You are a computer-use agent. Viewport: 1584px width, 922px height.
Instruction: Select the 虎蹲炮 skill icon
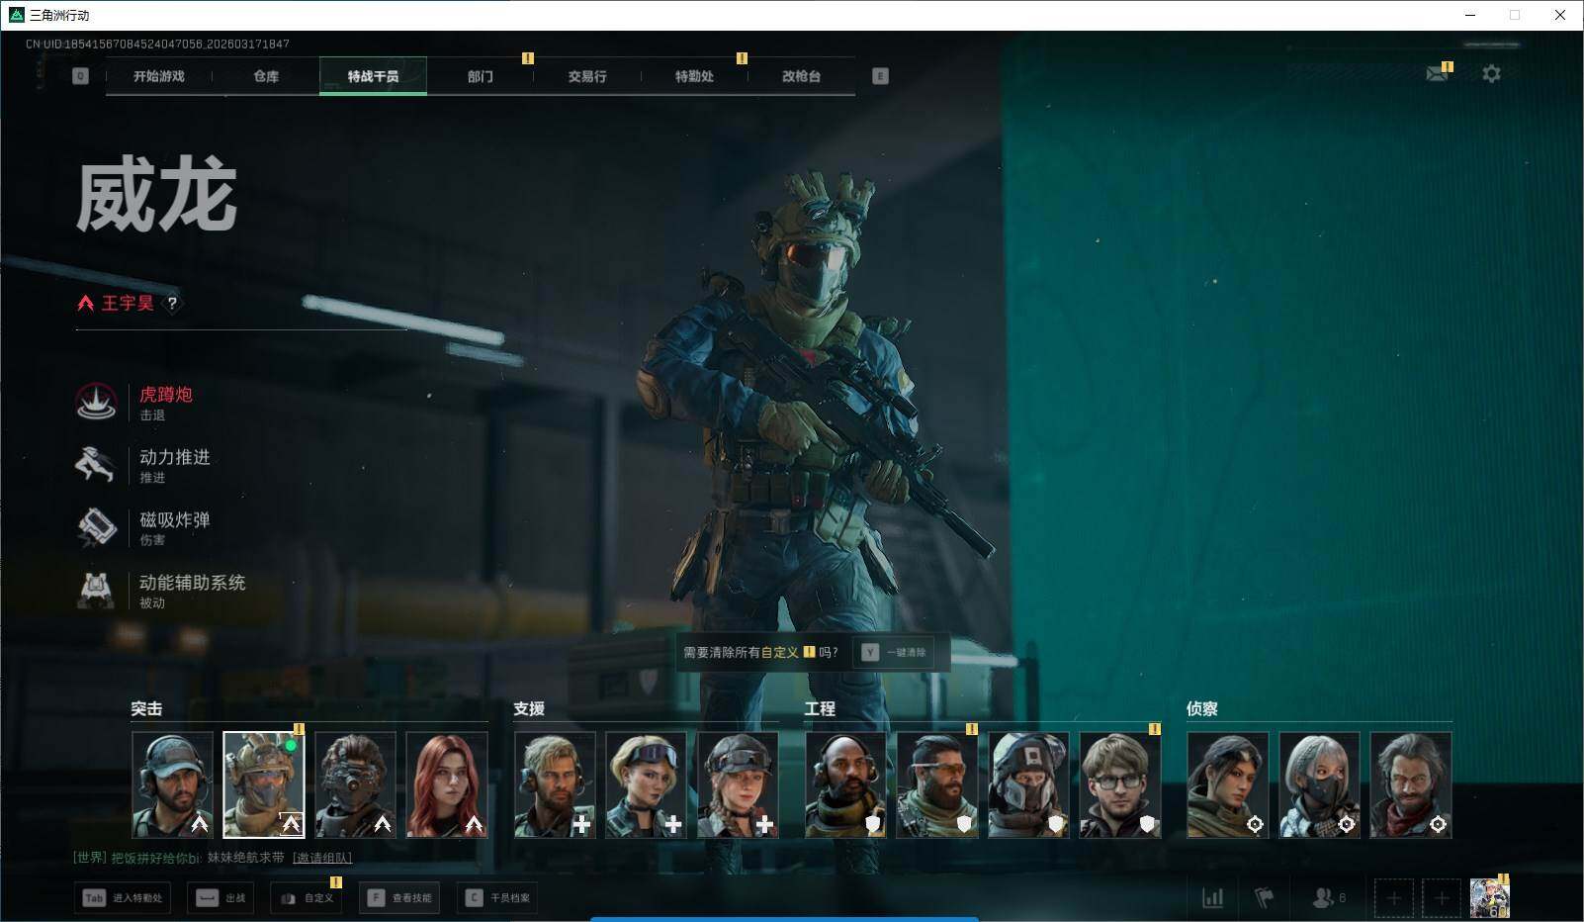(x=96, y=403)
